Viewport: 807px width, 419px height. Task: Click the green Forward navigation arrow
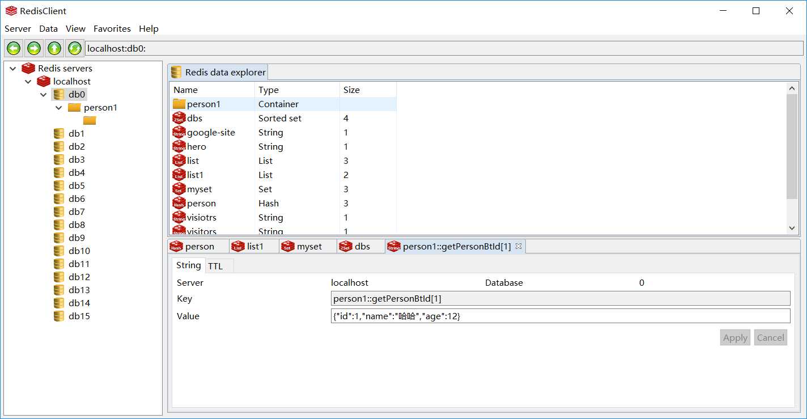pos(34,48)
